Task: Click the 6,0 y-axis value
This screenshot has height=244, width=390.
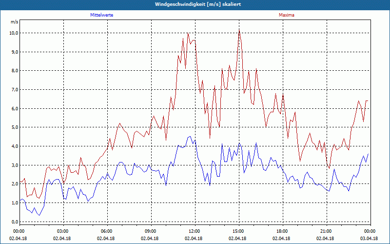Action: tap(15, 108)
